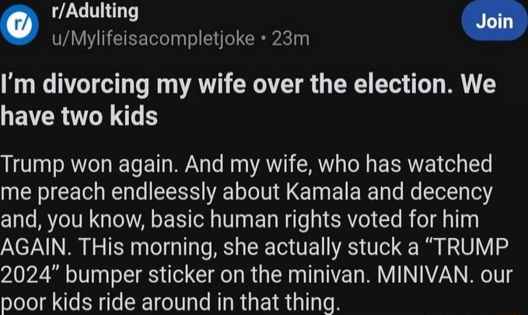528x315 pixels.
Task: Select the word "Kamala" in the post
Action: (x=323, y=192)
